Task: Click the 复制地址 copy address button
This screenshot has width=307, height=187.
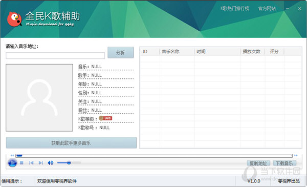Action: [258, 163]
